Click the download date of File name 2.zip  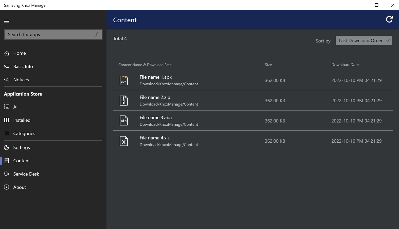coord(356,101)
